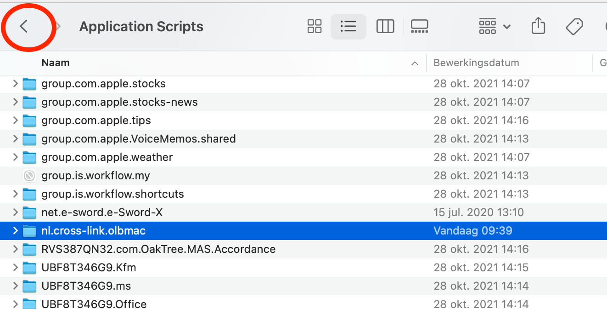The width and height of the screenshot is (607, 309).
Task: Select the group.com.apple.stocks name
Action: click(103, 84)
